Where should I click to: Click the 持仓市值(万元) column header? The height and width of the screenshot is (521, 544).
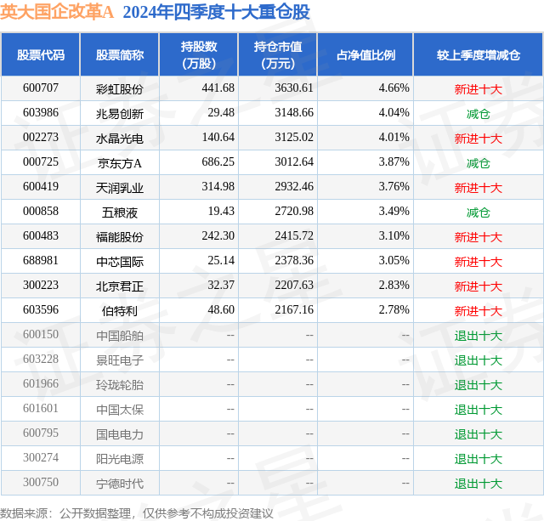point(278,54)
